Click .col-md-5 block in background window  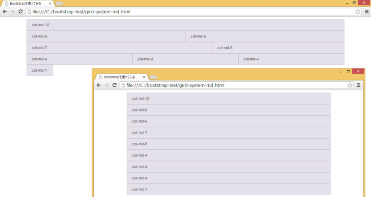(278, 48)
